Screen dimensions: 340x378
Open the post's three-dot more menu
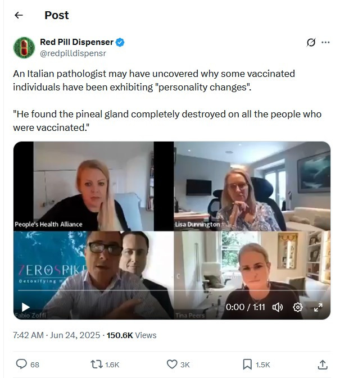click(x=325, y=43)
